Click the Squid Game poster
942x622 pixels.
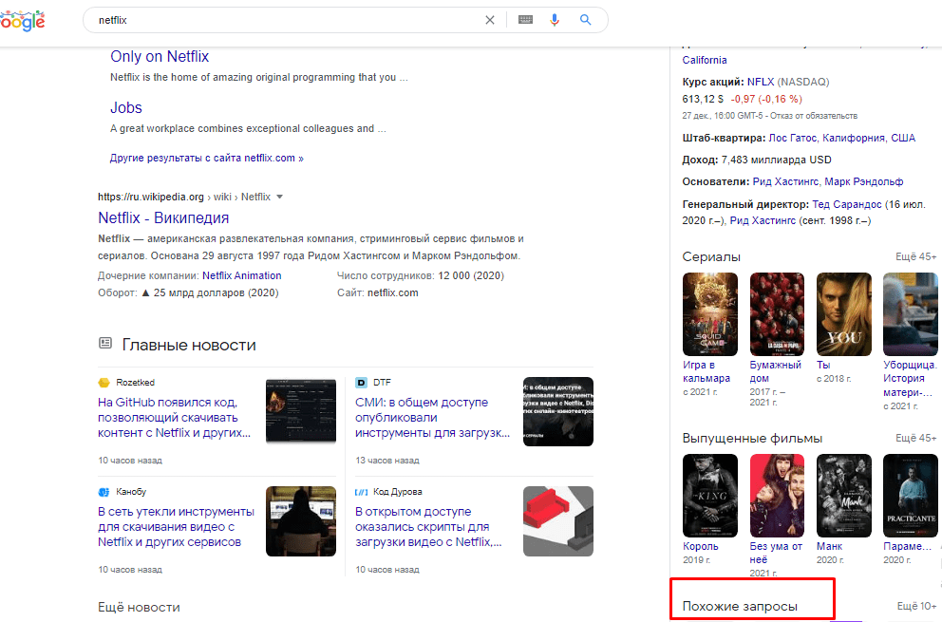point(710,314)
